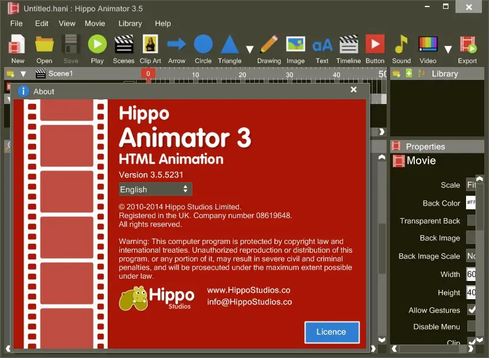Select the Scene1 clapperboard in the timeline

tap(41, 73)
